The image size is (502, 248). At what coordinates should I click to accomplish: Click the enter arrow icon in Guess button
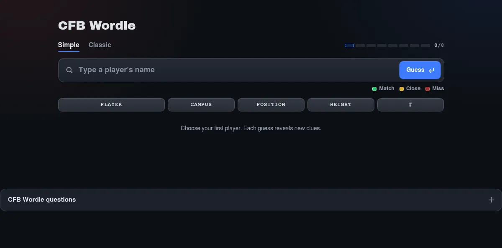pos(432,70)
